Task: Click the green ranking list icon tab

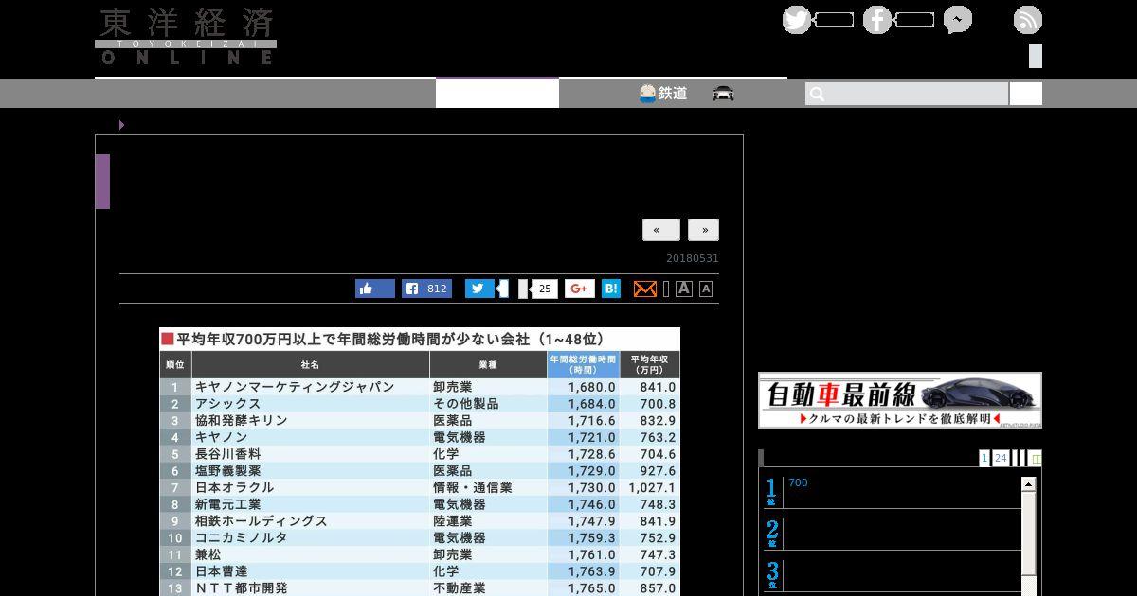Action: [1036, 458]
